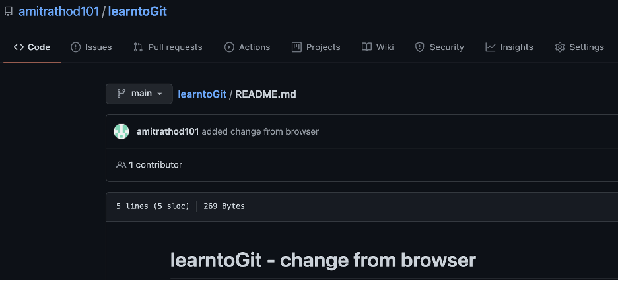
Task: Open repository Settings tab
Action: 579,47
